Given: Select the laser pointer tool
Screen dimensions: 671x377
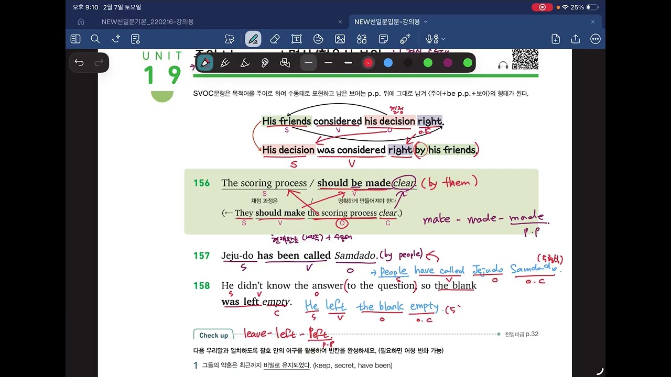Looking at the screenshot, I should (x=405, y=39).
